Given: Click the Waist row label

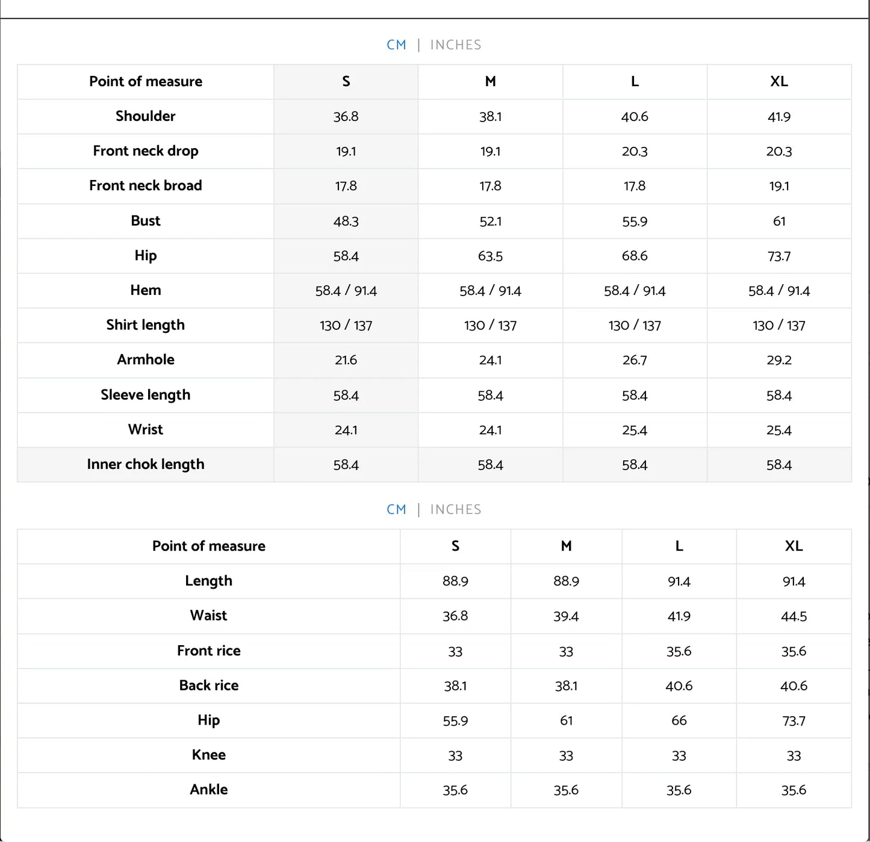Looking at the screenshot, I should coord(208,616).
